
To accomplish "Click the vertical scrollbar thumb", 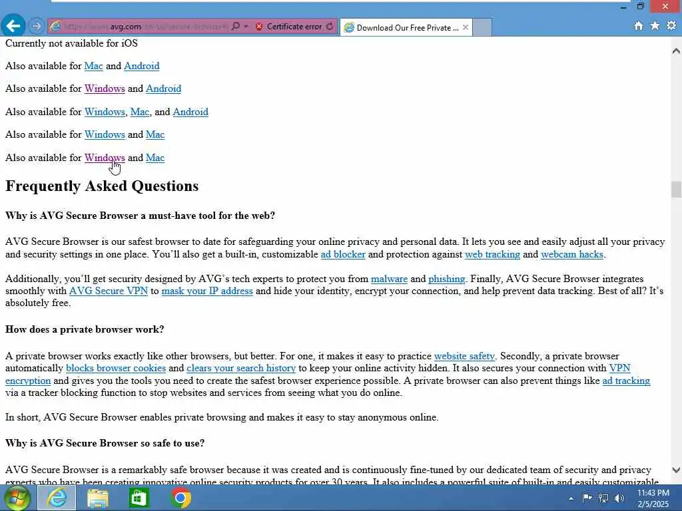I will point(676,190).
